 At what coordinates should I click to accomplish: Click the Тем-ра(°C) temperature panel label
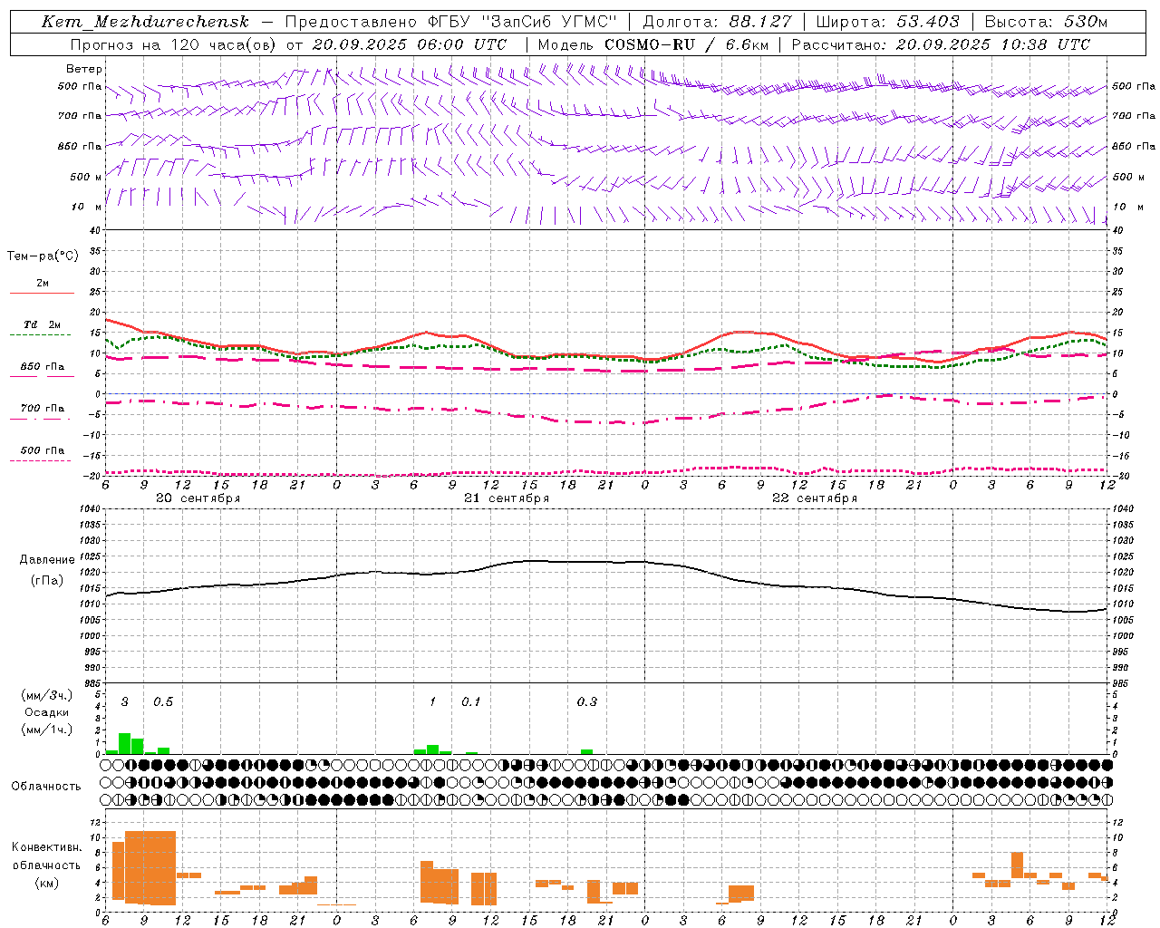click(43, 256)
